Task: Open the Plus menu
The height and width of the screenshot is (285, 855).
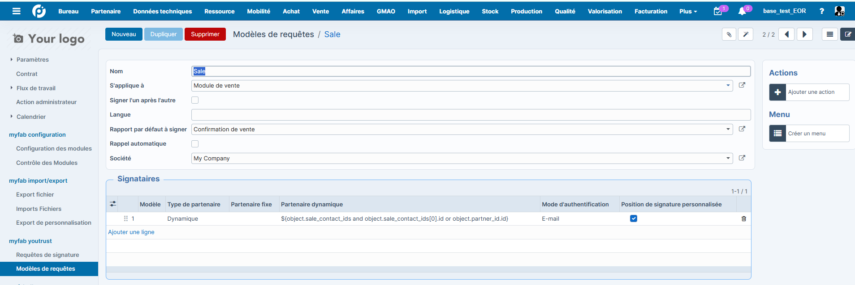Action: point(688,11)
